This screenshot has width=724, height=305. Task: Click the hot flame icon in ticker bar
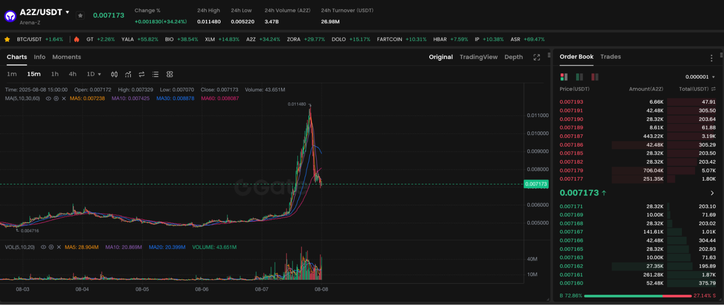tap(76, 39)
